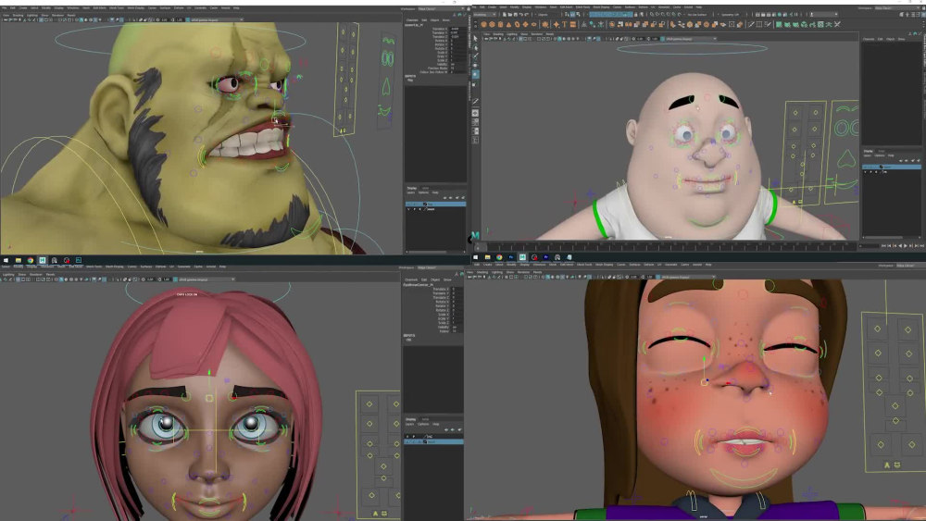926x521 pixels.
Task: Open Shading panel menu in ogre window
Action: click(19, 16)
